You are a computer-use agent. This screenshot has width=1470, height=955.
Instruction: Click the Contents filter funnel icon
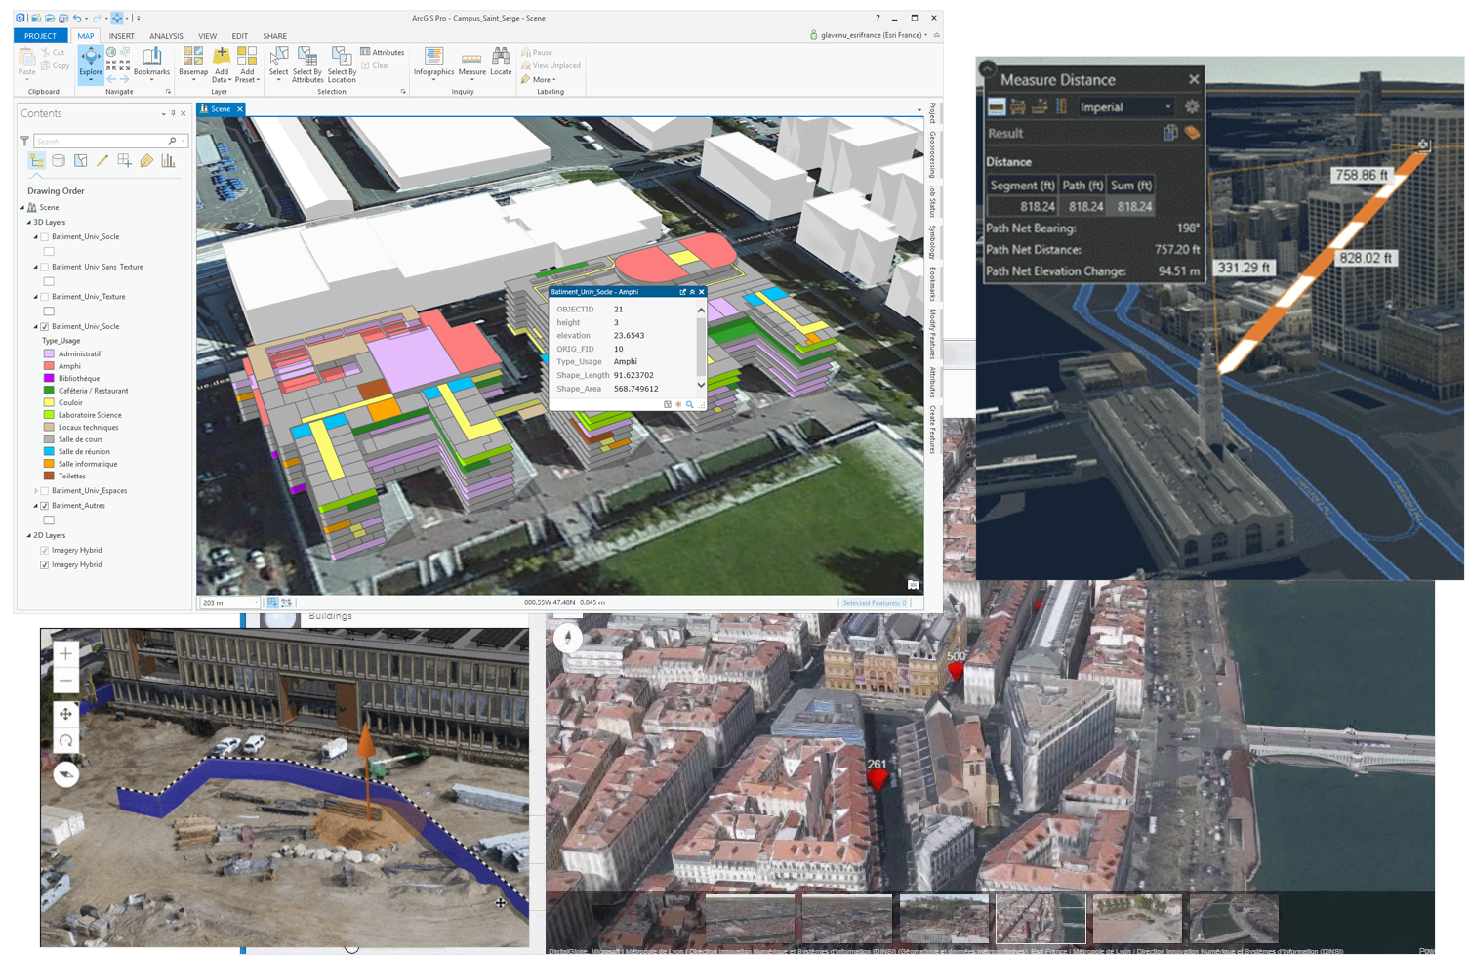(x=24, y=141)
